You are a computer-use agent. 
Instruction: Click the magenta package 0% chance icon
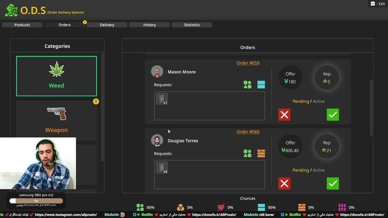[342, 207]
